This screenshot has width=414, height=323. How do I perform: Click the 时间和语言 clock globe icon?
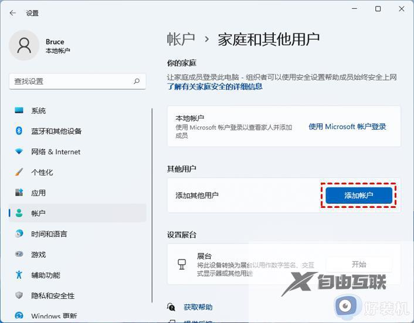click(x=19, y=233)
